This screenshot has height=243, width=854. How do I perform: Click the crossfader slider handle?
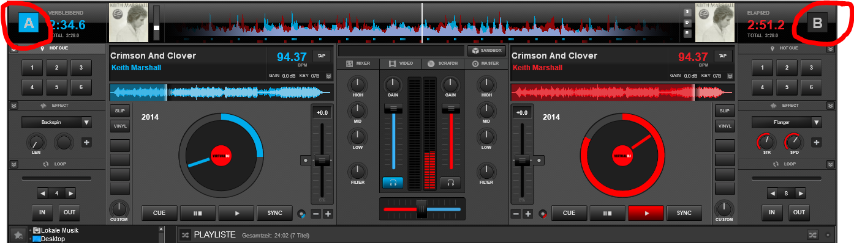421,209
